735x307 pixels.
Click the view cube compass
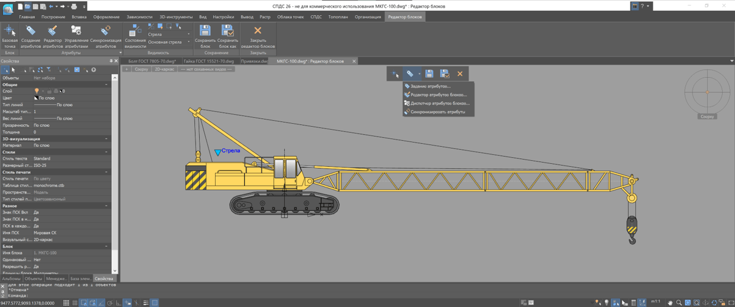[x=707, y=92]
